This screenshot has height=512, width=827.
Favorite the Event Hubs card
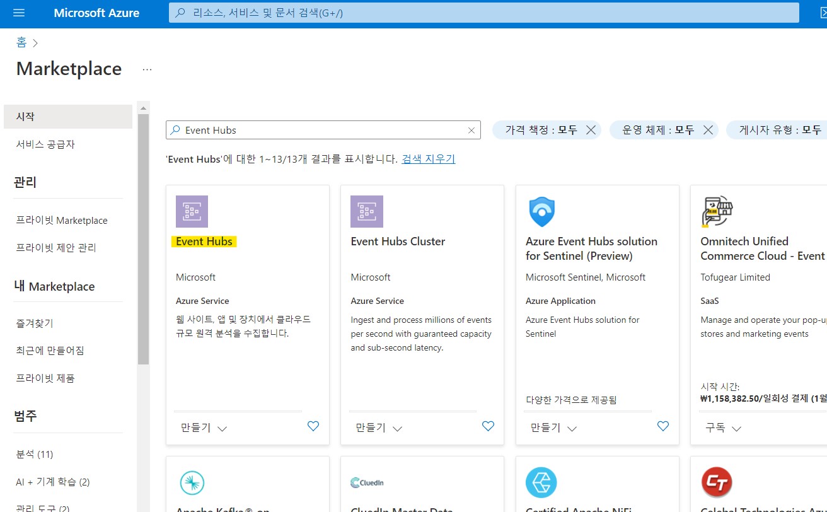[313, 426]
